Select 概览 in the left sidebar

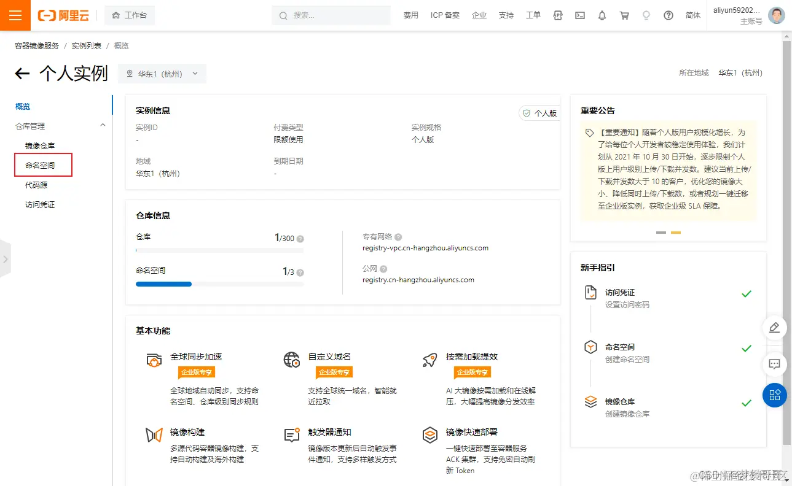point(23,107)
